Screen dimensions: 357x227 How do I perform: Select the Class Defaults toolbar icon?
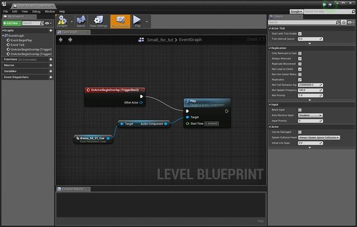click(120, 21)
